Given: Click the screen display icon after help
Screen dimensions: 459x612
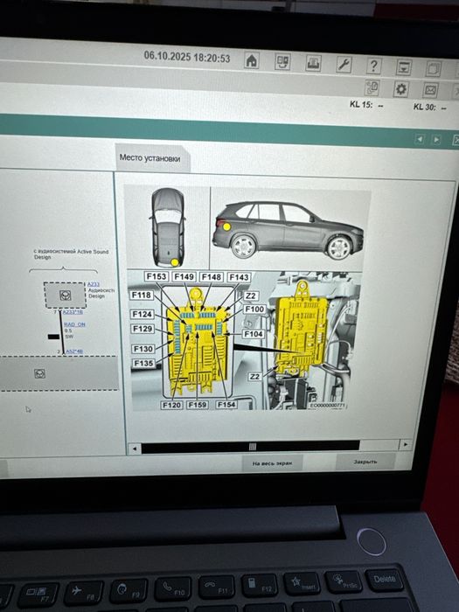Looking at the screenshot, I should [x=404, y=67].
